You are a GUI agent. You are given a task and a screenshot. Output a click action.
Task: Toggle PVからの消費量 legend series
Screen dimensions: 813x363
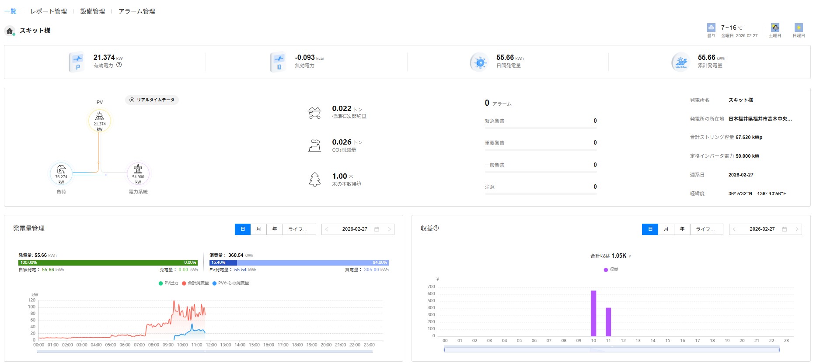point(230,283)
